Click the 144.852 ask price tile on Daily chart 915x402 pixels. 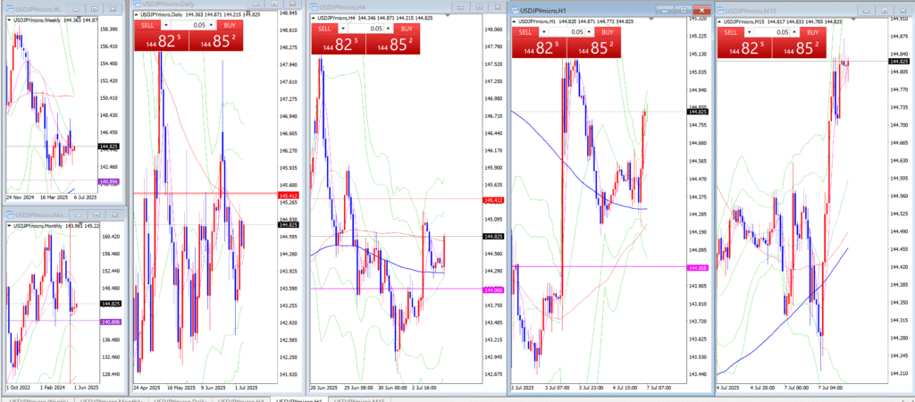point(216,41)
